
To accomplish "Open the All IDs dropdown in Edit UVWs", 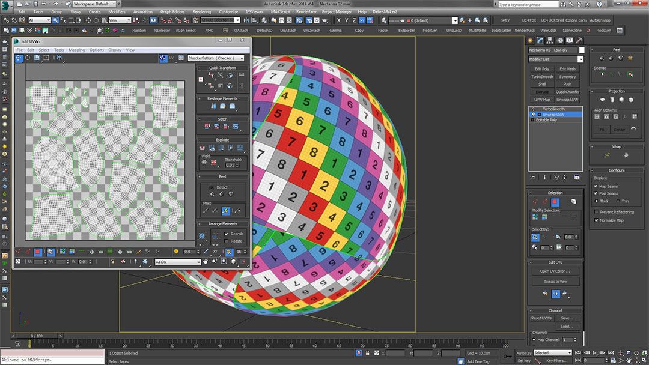I will point(177,262).
